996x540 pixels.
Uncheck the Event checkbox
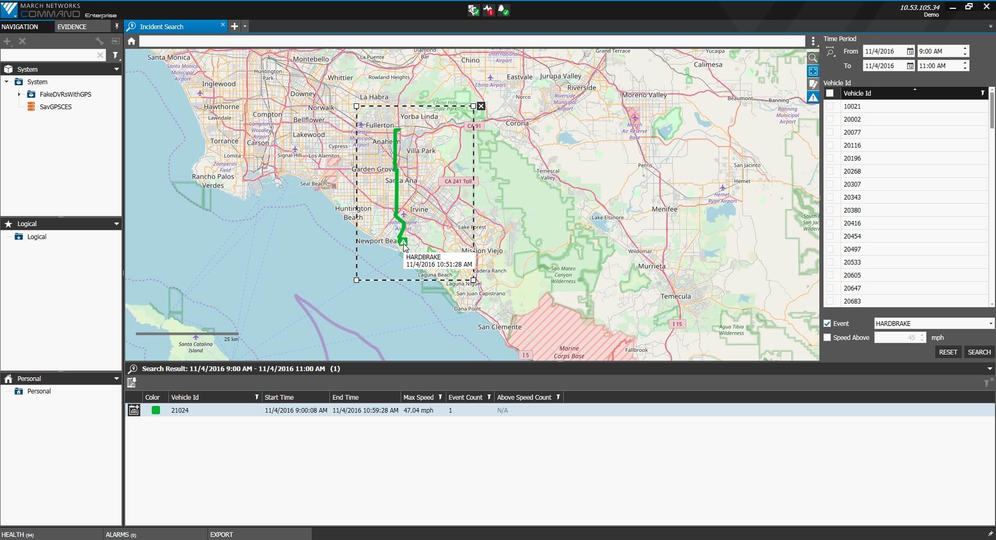(x=827, y=323)
